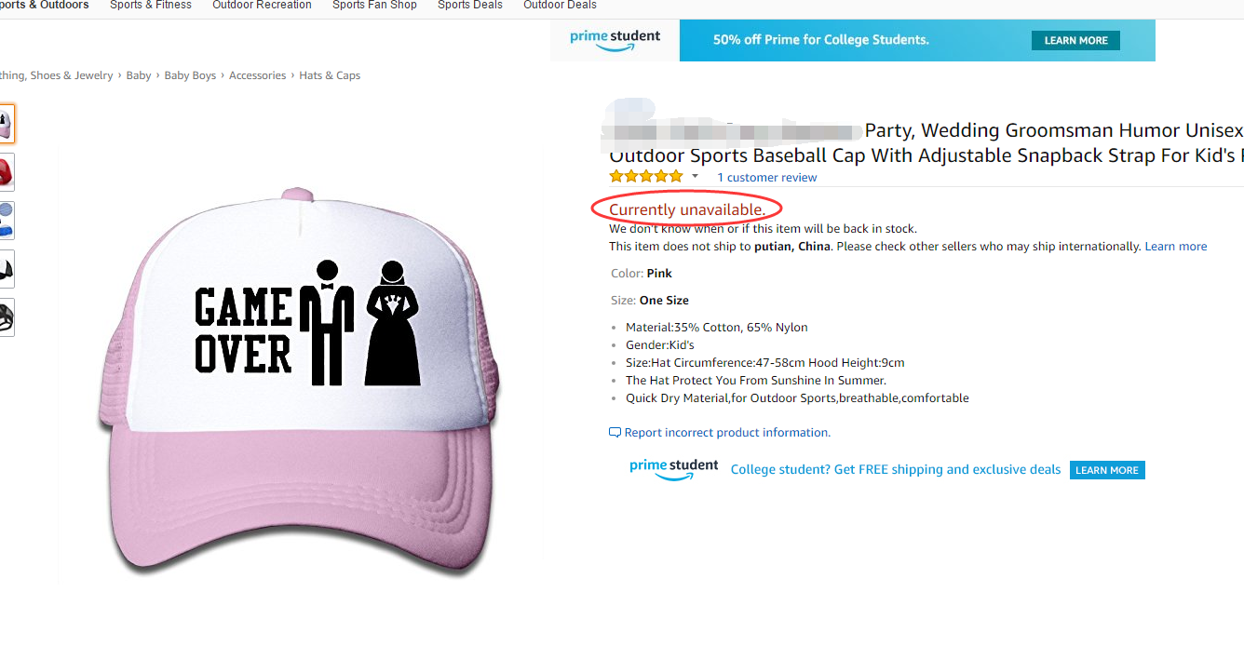Click the Report incorrect product information link

719,433
